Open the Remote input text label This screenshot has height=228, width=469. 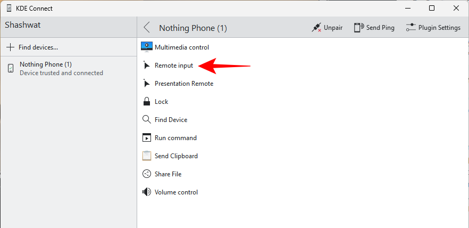tap(174, 66)
